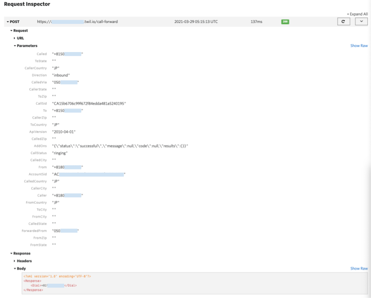Click the CallerCountry value "JP"
371x298 pixels.
(56, 68)
